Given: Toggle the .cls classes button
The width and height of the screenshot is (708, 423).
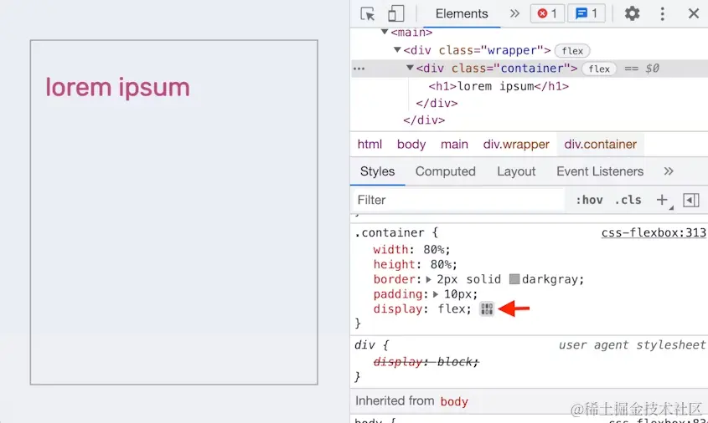Looking at the screenshot, I should click(628, 200).
